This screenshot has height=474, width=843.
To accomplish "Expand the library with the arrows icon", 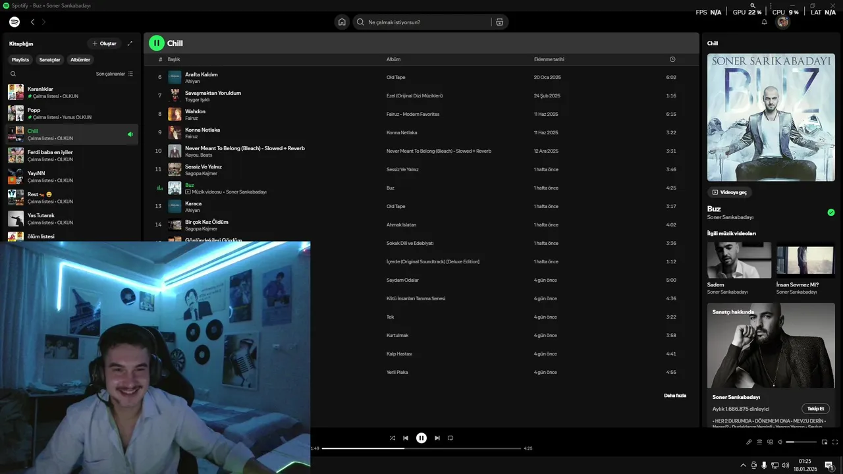I will pyautogui.click(x=130, y=43).
